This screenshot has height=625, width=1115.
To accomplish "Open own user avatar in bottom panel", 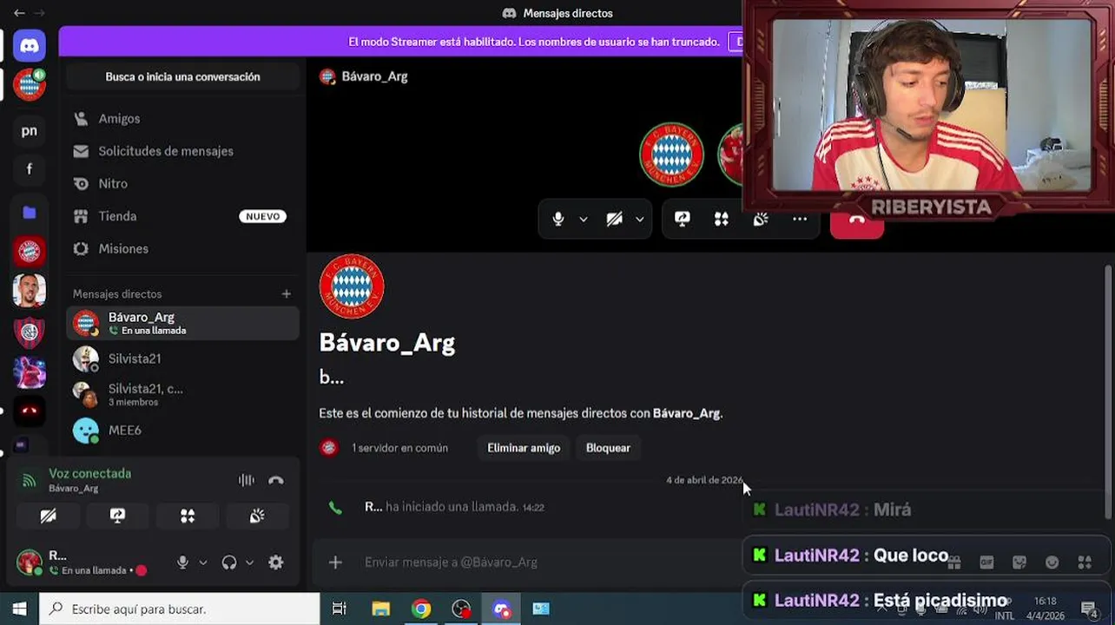I will [30, 562].
